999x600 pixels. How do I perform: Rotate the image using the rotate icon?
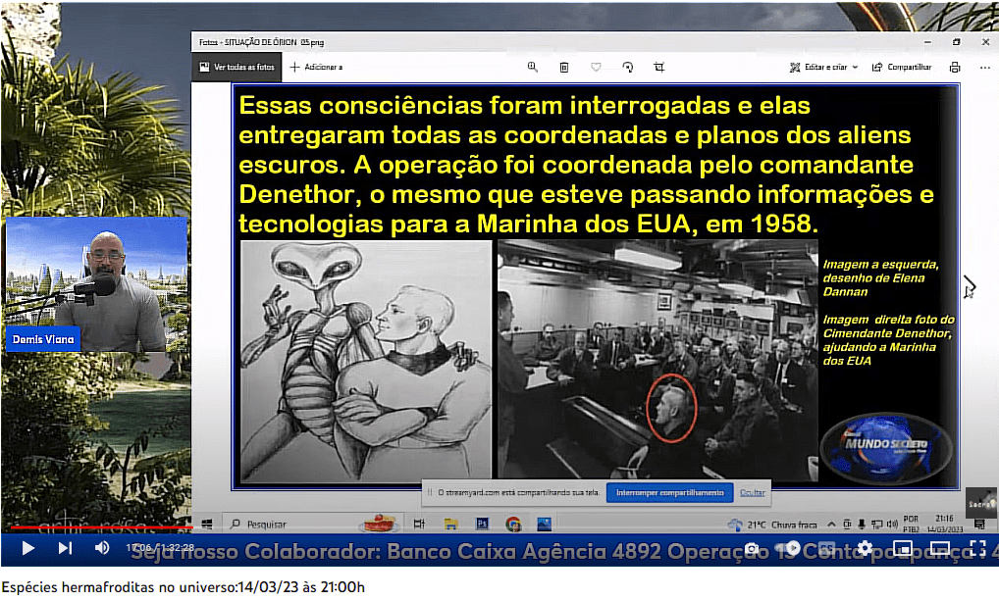(627, 67)
